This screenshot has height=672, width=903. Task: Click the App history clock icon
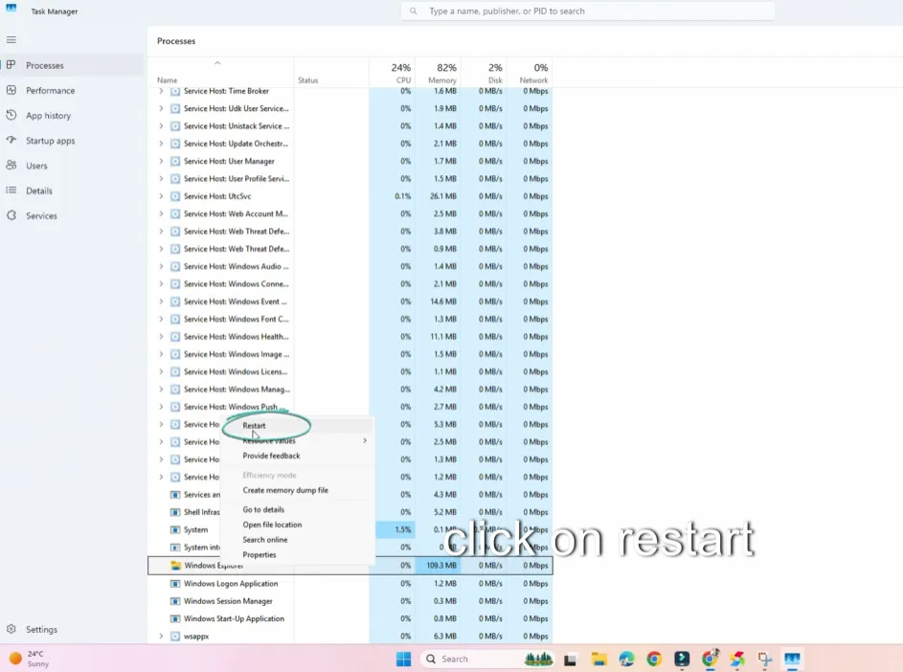coord(11,115)
